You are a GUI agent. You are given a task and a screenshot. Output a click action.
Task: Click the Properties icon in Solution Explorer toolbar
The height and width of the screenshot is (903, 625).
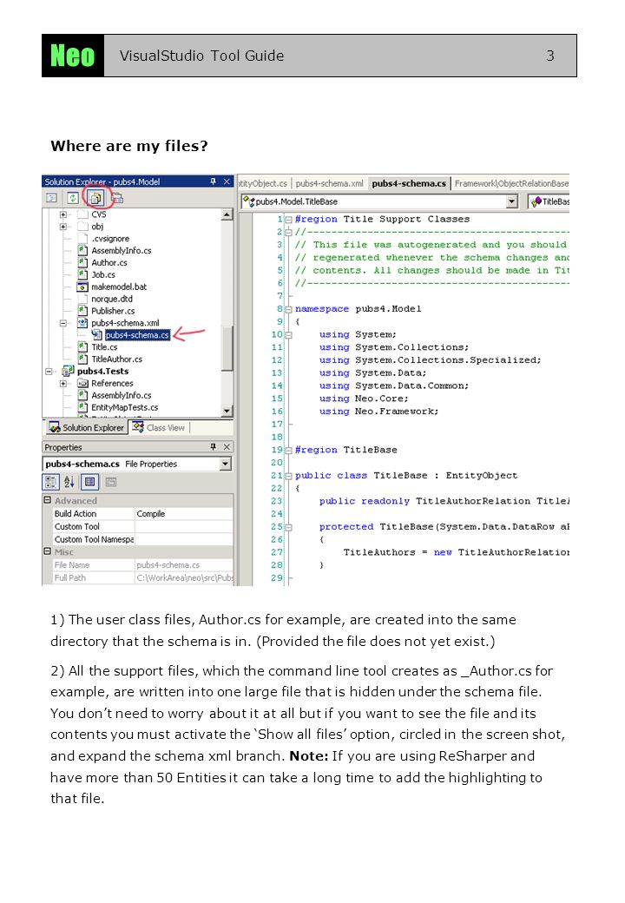(117, 198)
